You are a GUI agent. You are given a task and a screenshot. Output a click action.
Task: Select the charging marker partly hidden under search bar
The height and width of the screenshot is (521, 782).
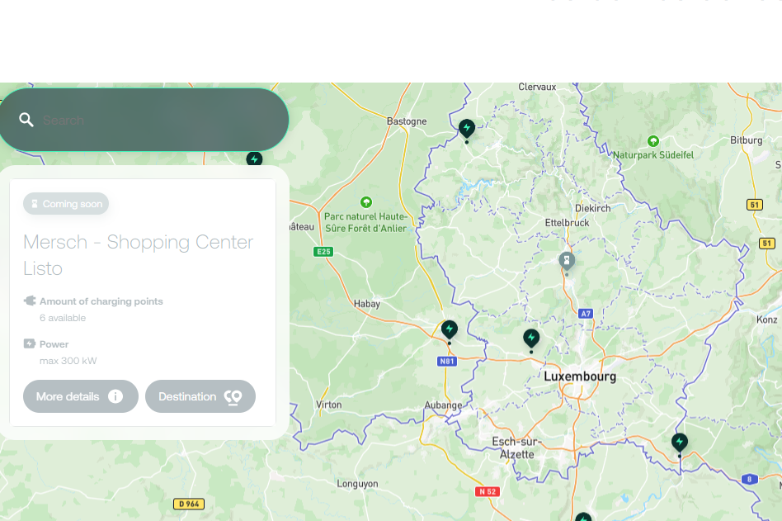tap(254, 159)
